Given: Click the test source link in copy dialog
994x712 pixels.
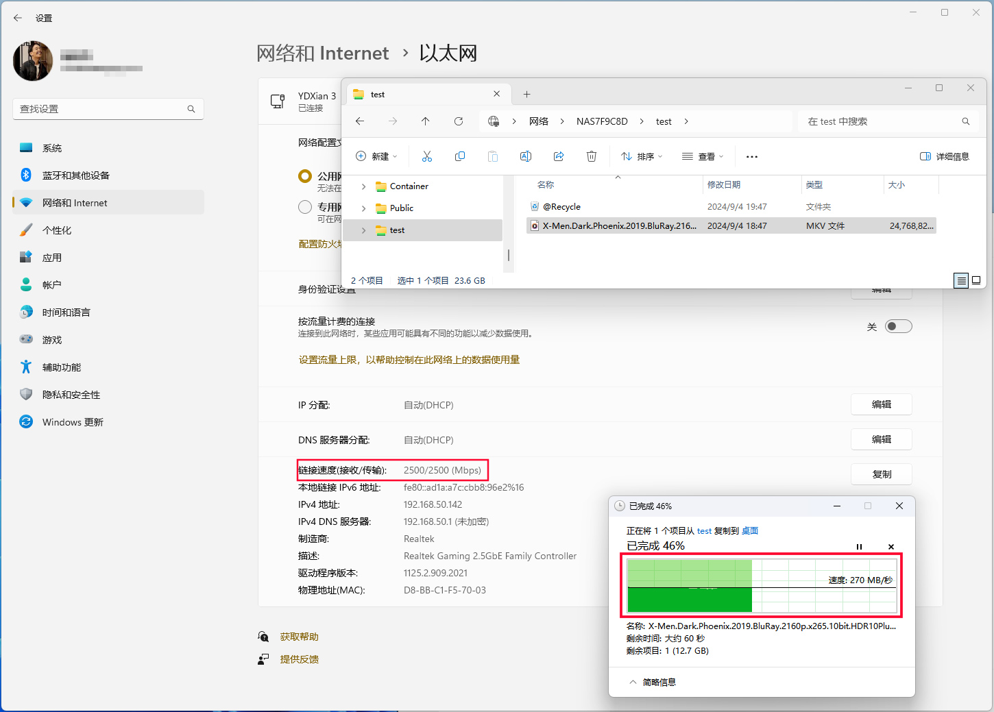Looking at the screenshot, I should click(x=704, y=531).
